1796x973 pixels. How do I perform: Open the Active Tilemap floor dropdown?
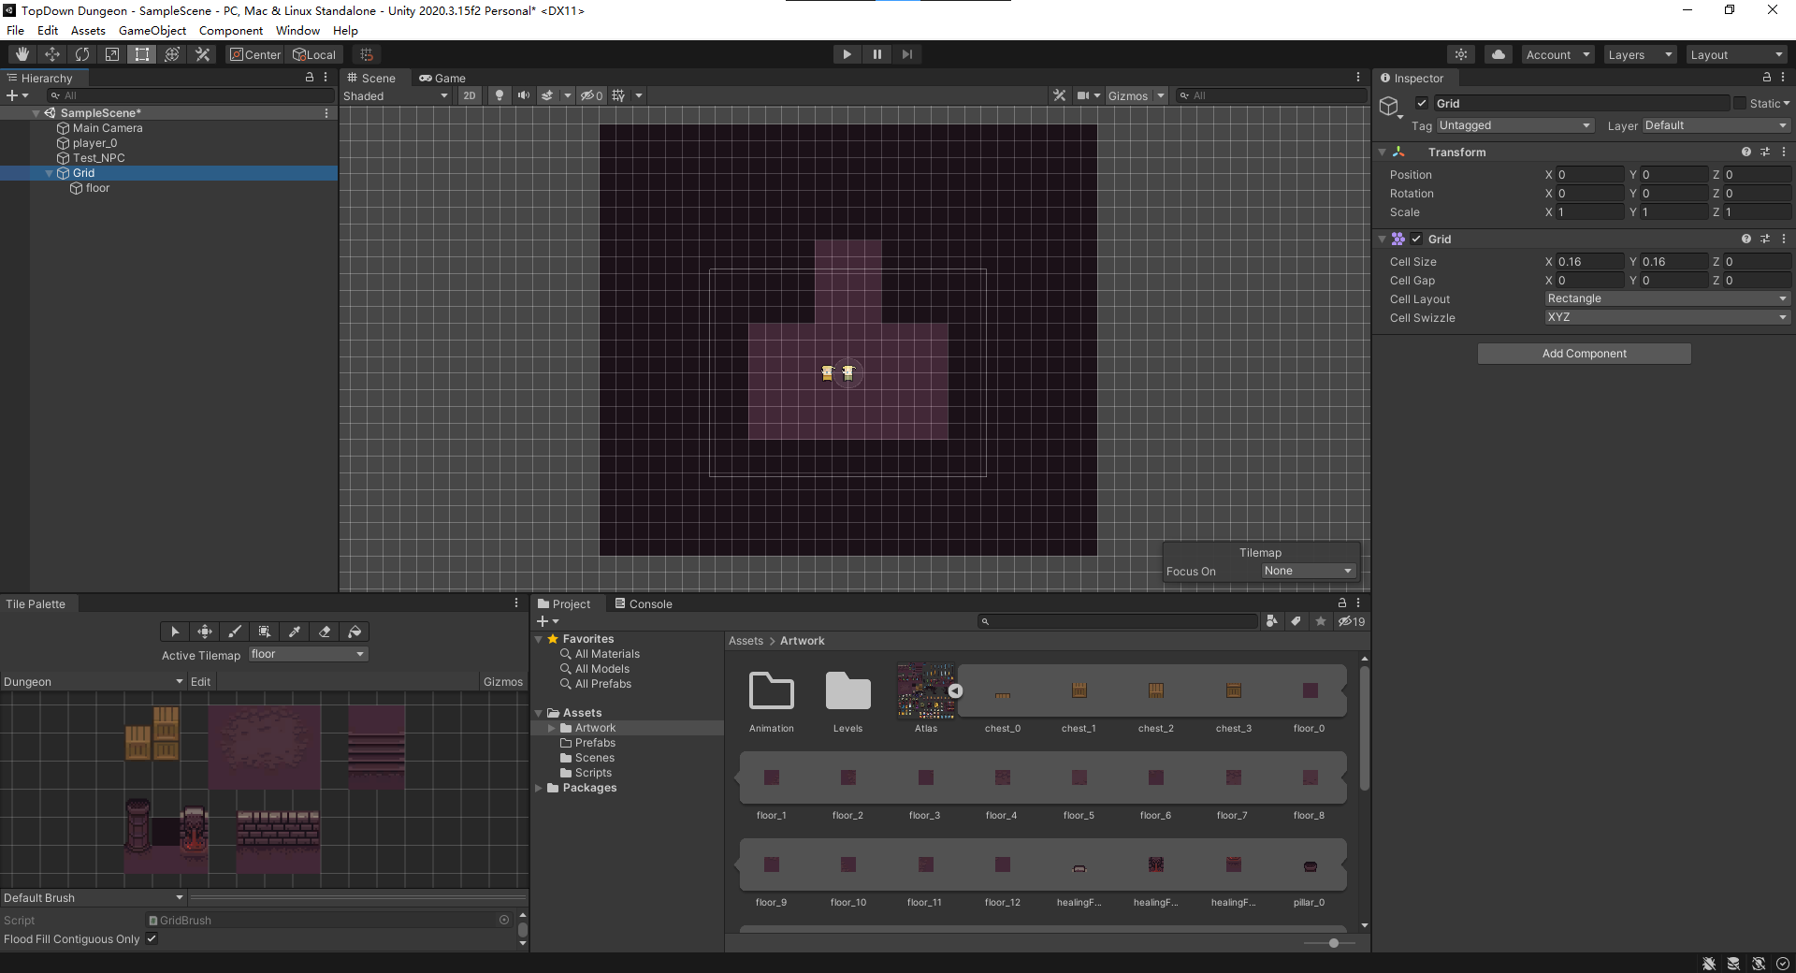[308, 655]
